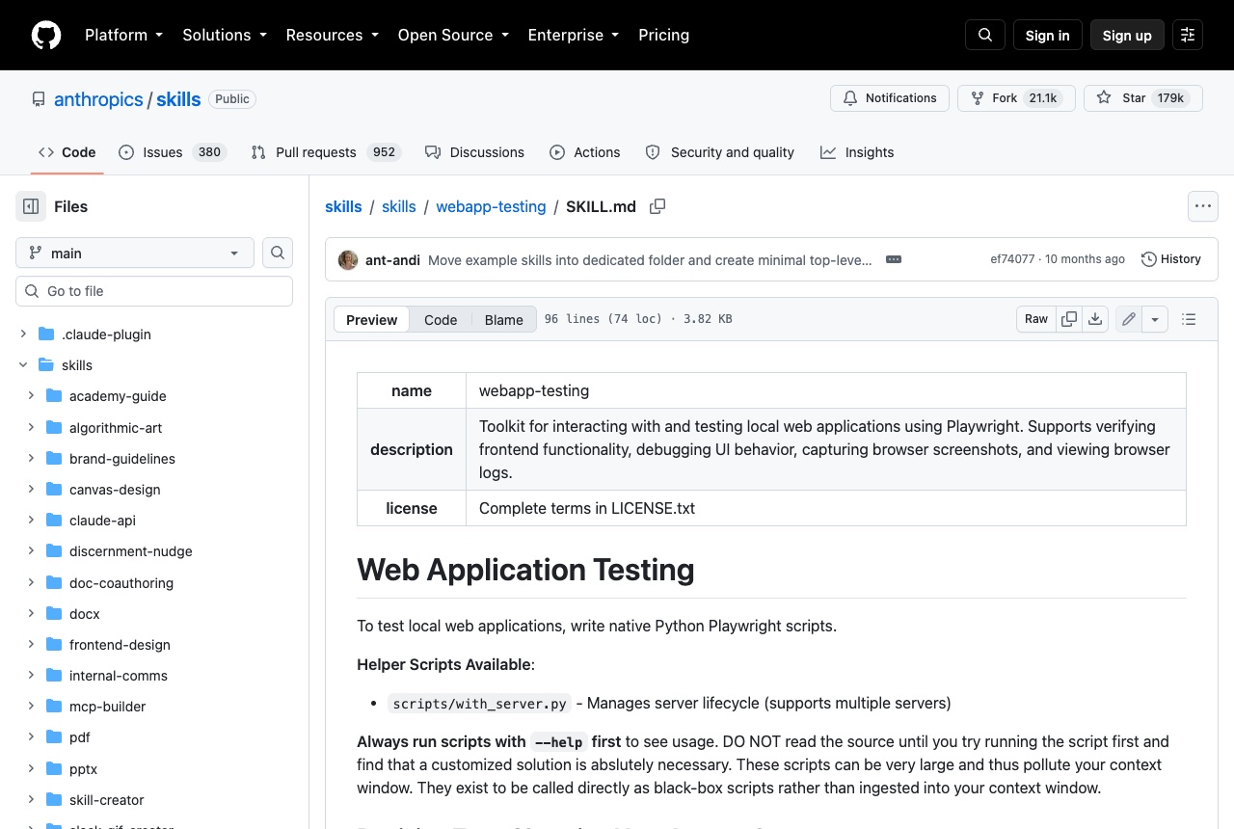Copy raw file contents
1234x829 pixels.
click(x=1069, y=319)
